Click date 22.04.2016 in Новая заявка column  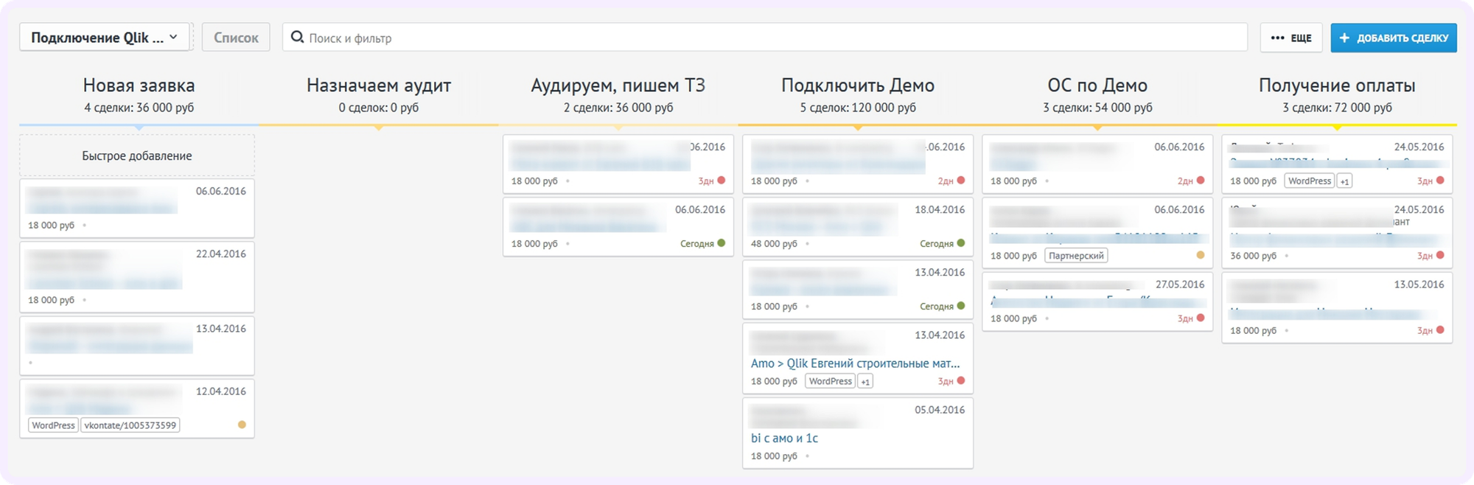[x=221, y=254]
